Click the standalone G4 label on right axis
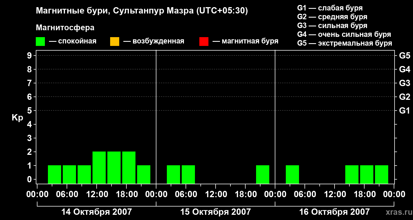Viewport: 413px width, 220px height. pos(405,69)
